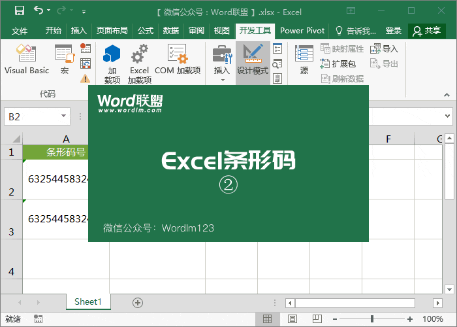The image size is (457, 327).
Task: Click the barcode number cell in row 2
Action: (x=55, y=179)
